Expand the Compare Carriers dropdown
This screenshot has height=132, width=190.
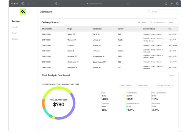point(165,85)
